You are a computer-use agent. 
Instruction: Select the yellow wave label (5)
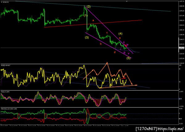129,58
